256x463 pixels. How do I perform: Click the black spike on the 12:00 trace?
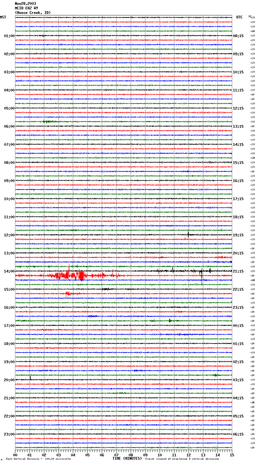pyautogui.click(x=189, y=234)
